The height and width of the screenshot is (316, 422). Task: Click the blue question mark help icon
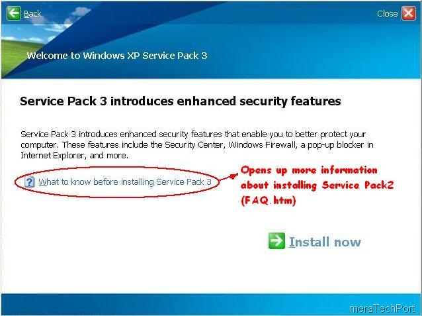pos(29,182)
